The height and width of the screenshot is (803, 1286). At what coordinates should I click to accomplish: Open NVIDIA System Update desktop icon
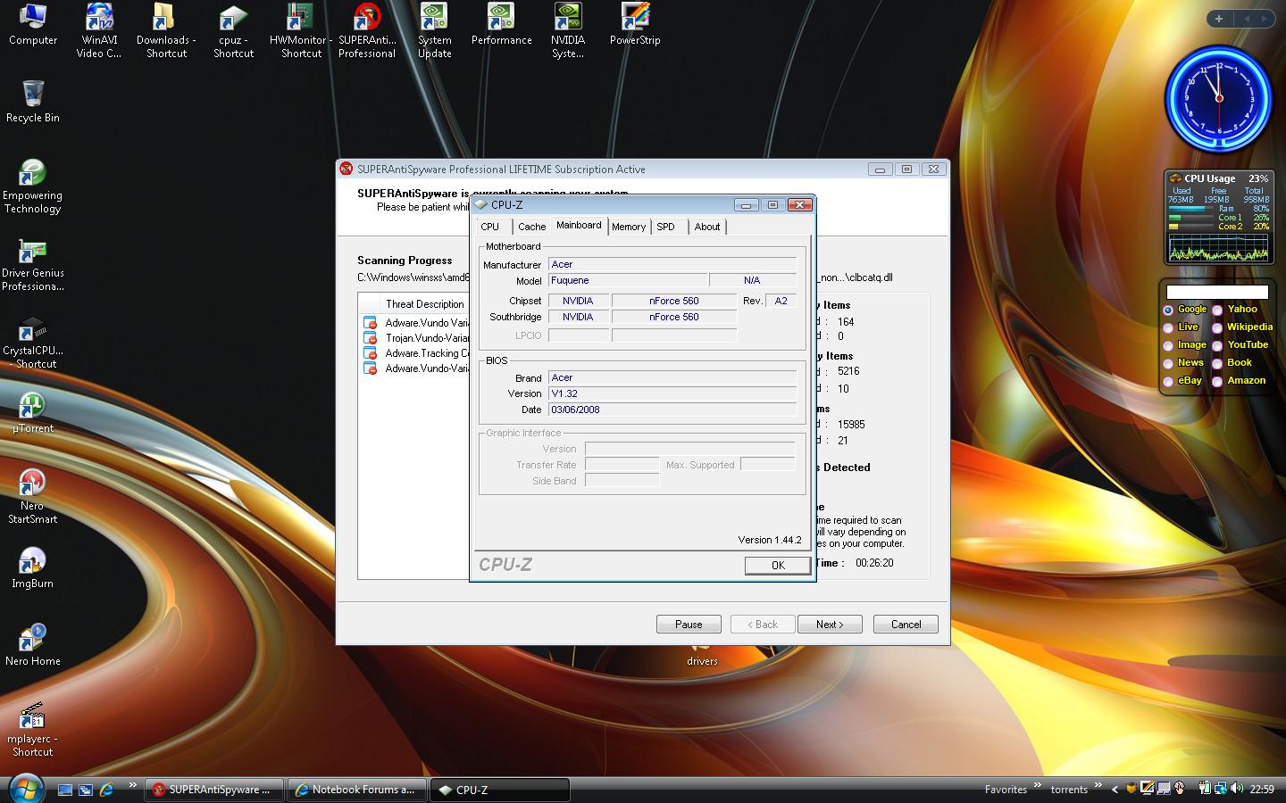434,30
